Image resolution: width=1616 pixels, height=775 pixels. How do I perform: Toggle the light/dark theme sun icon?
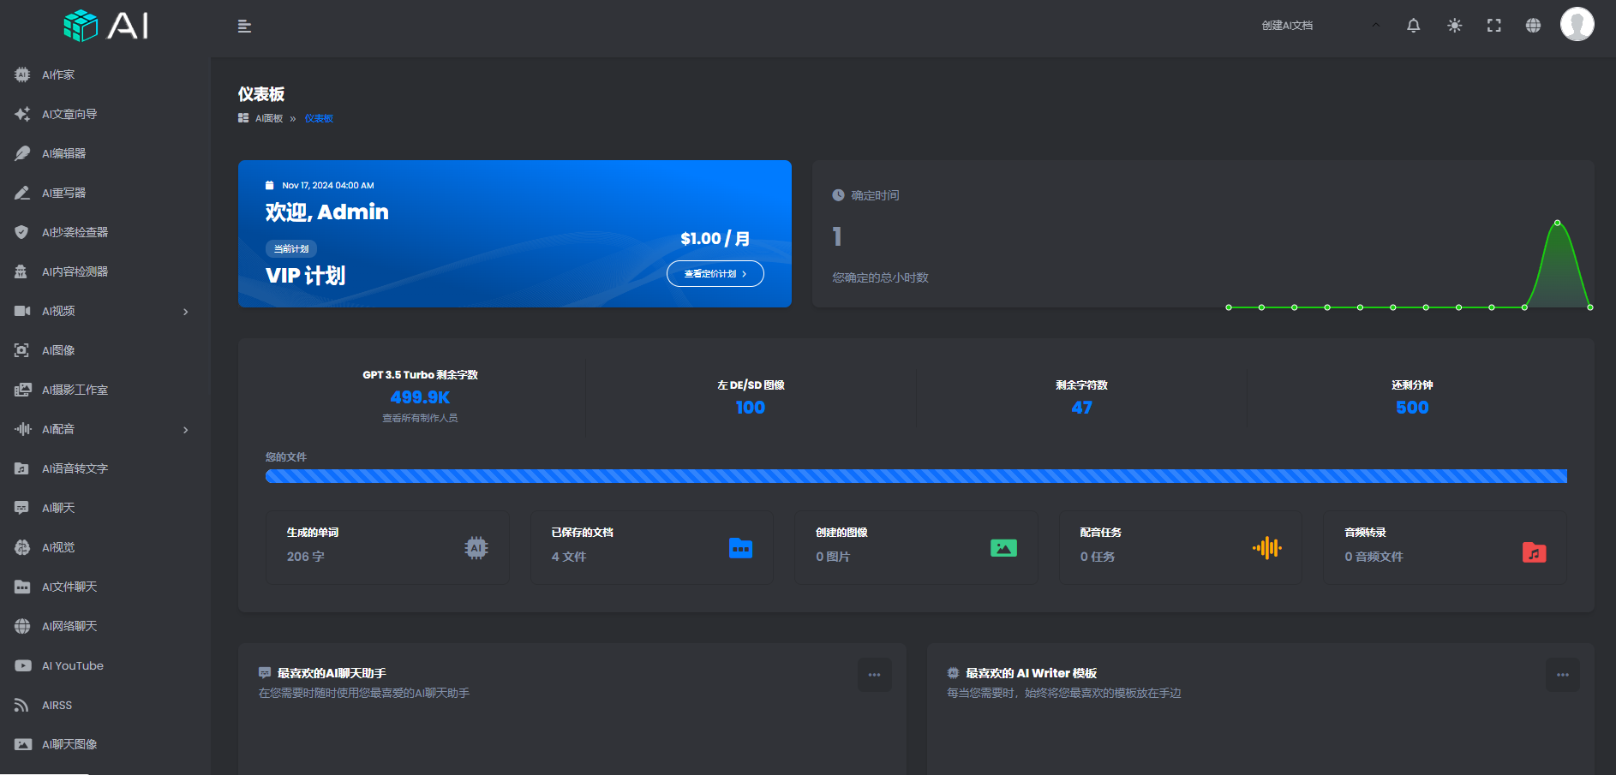coord(1454,26)
